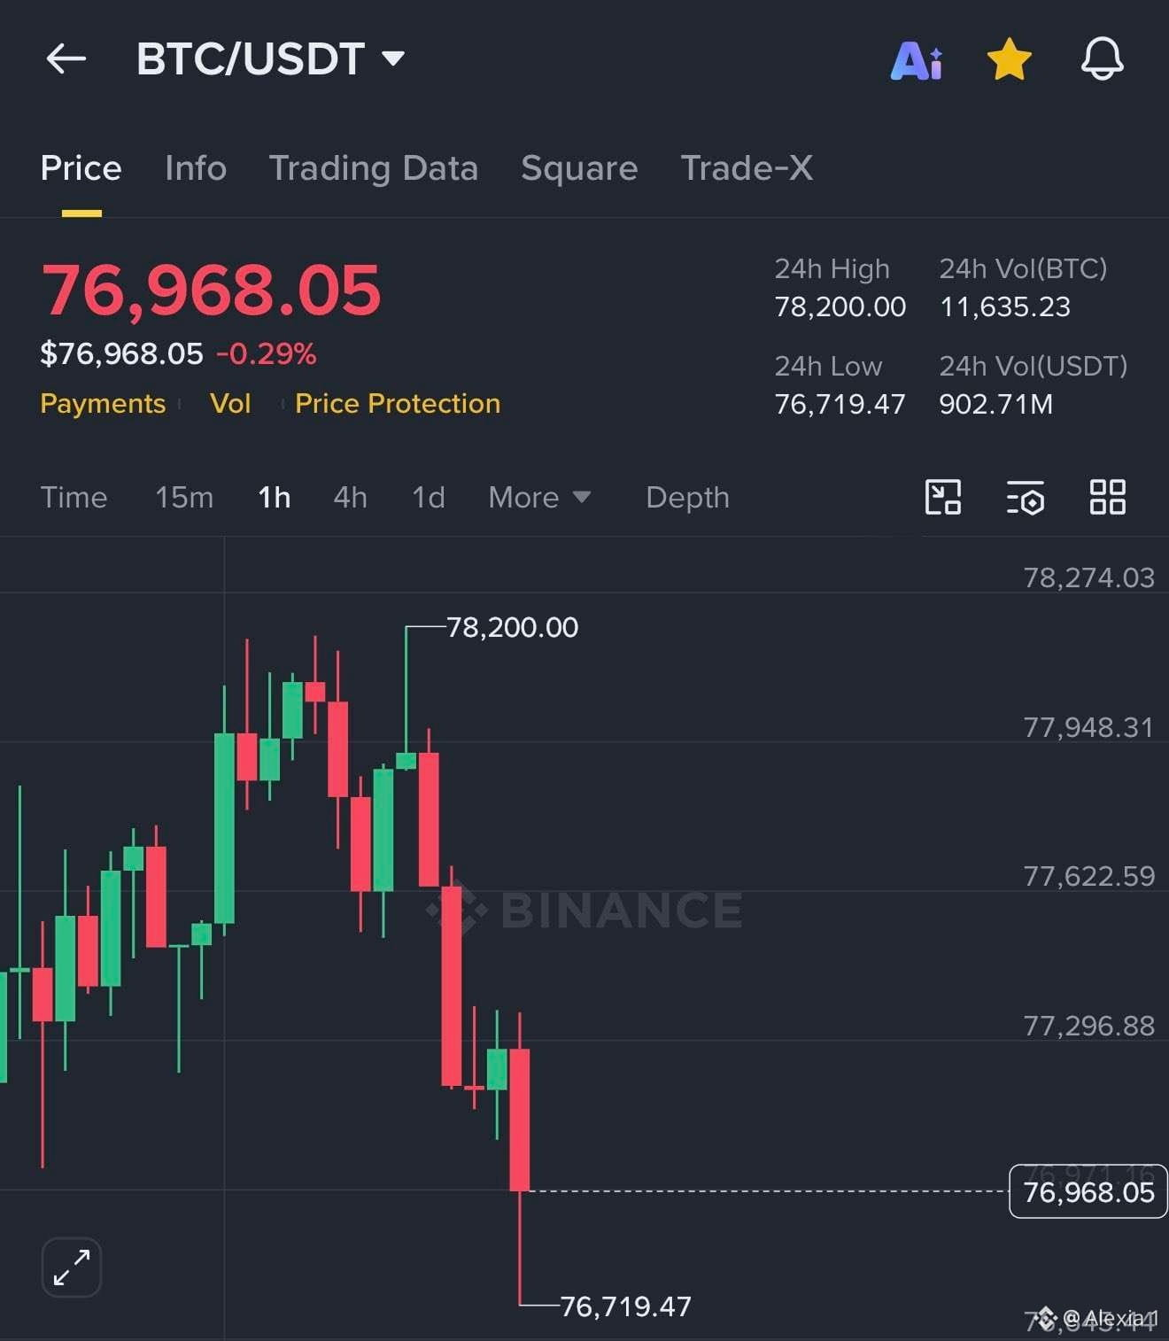
Task: Tap the Price Protection link
Action: [398, 404]
